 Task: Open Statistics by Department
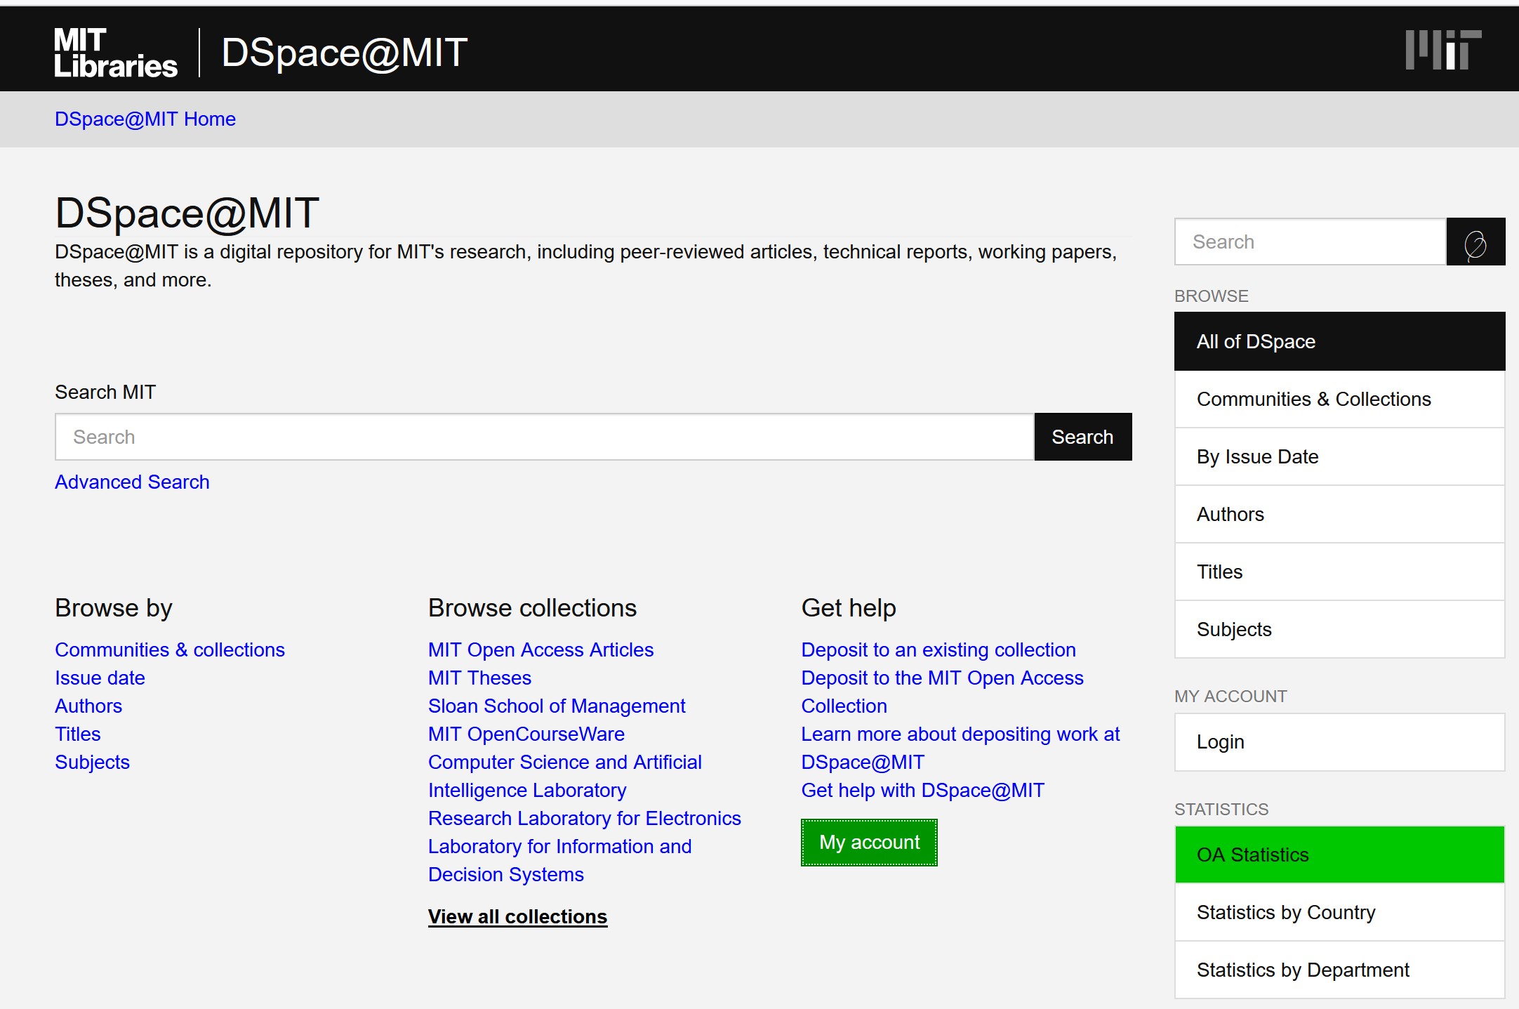pos(1339,970)
